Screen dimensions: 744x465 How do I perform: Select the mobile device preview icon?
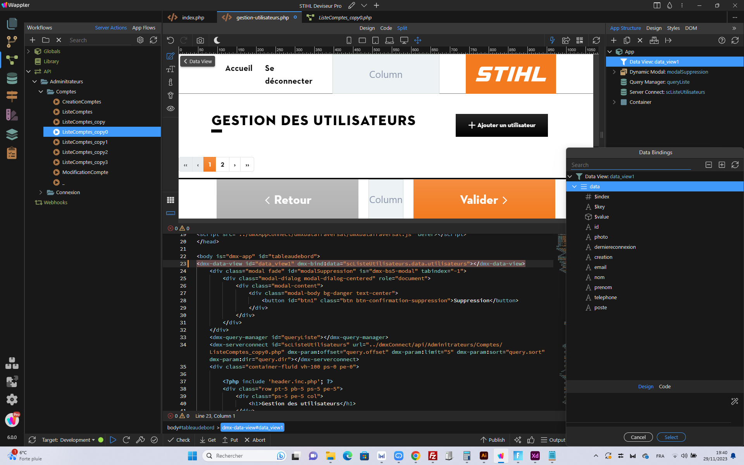pos(349,40)
